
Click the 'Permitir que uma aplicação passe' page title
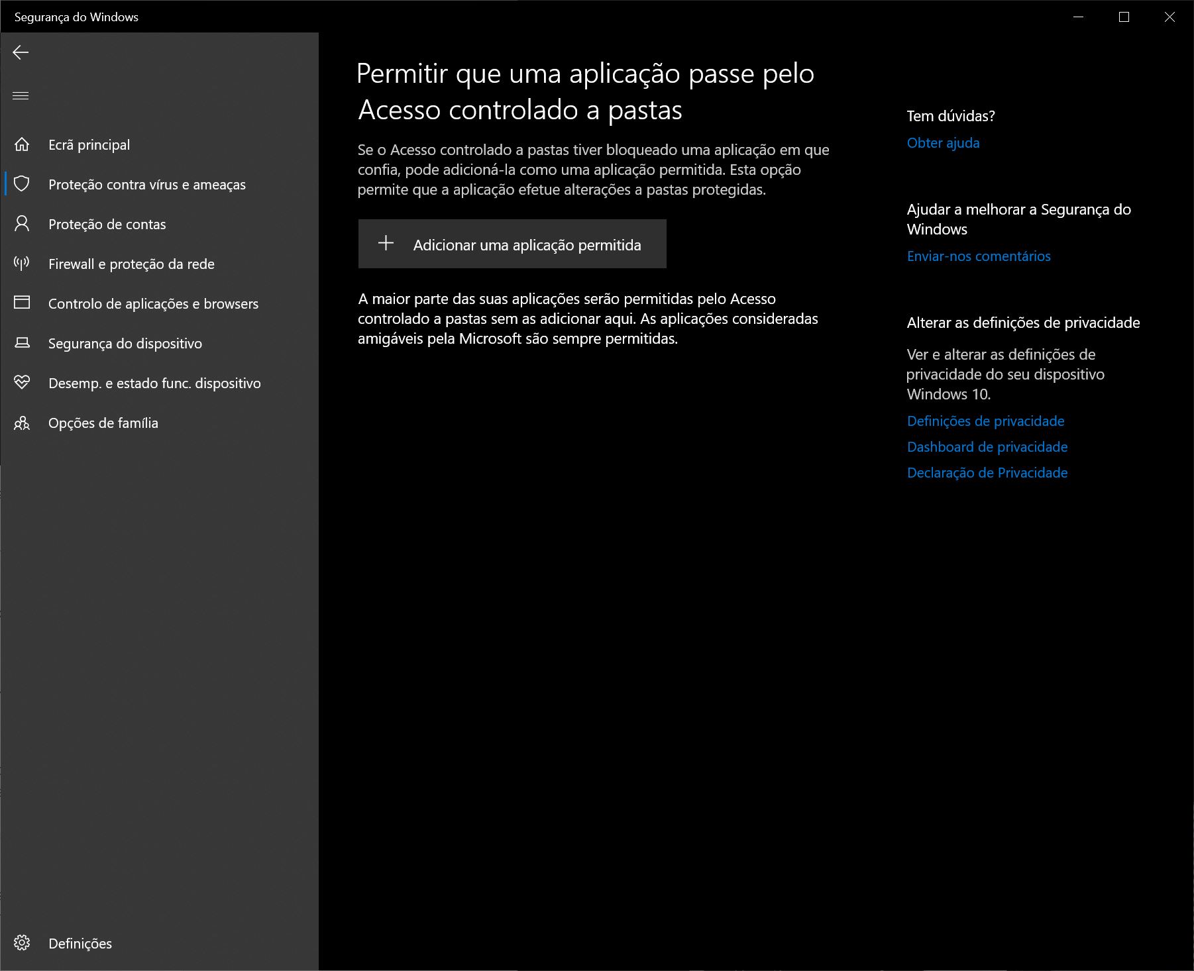pos(586,91)
